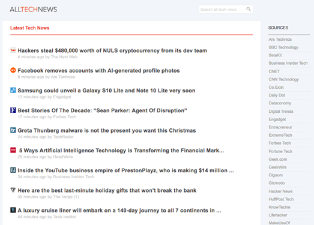
Task: Open Hacker News source
Action: (x=280, y=191)
